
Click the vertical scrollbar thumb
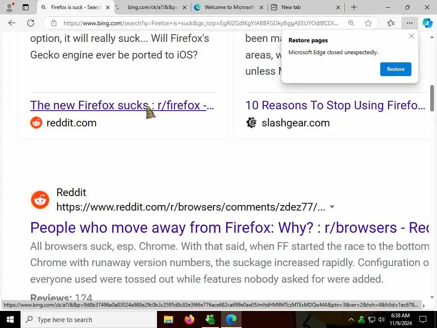click(432, 98)
